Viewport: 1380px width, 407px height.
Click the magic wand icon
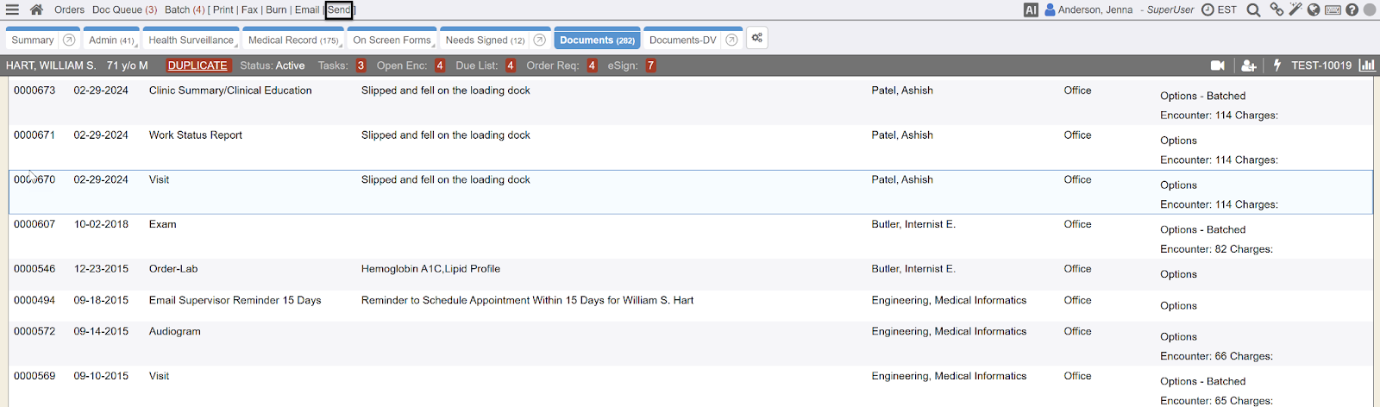(1295, 9)
